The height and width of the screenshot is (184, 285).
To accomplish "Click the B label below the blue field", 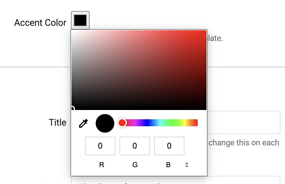I will (x=168, y=165).
